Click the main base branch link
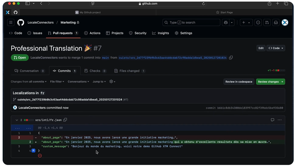The image size is (295, 166). coord(105,58)
